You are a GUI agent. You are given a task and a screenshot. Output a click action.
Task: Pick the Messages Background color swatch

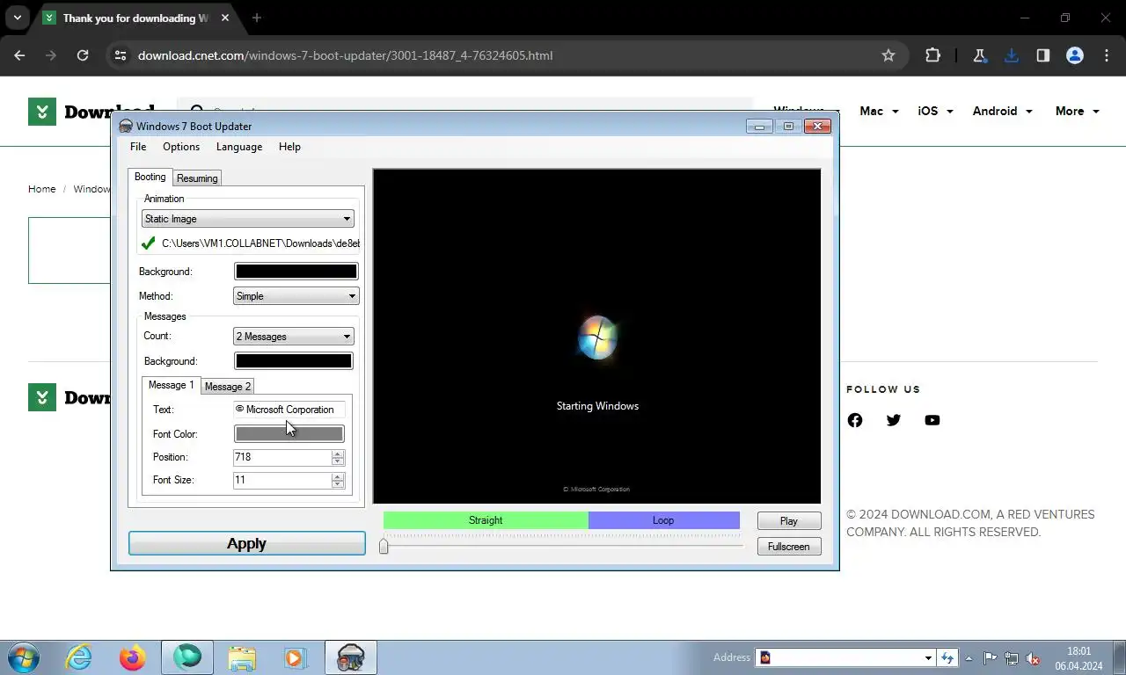[x=294, y=361]
